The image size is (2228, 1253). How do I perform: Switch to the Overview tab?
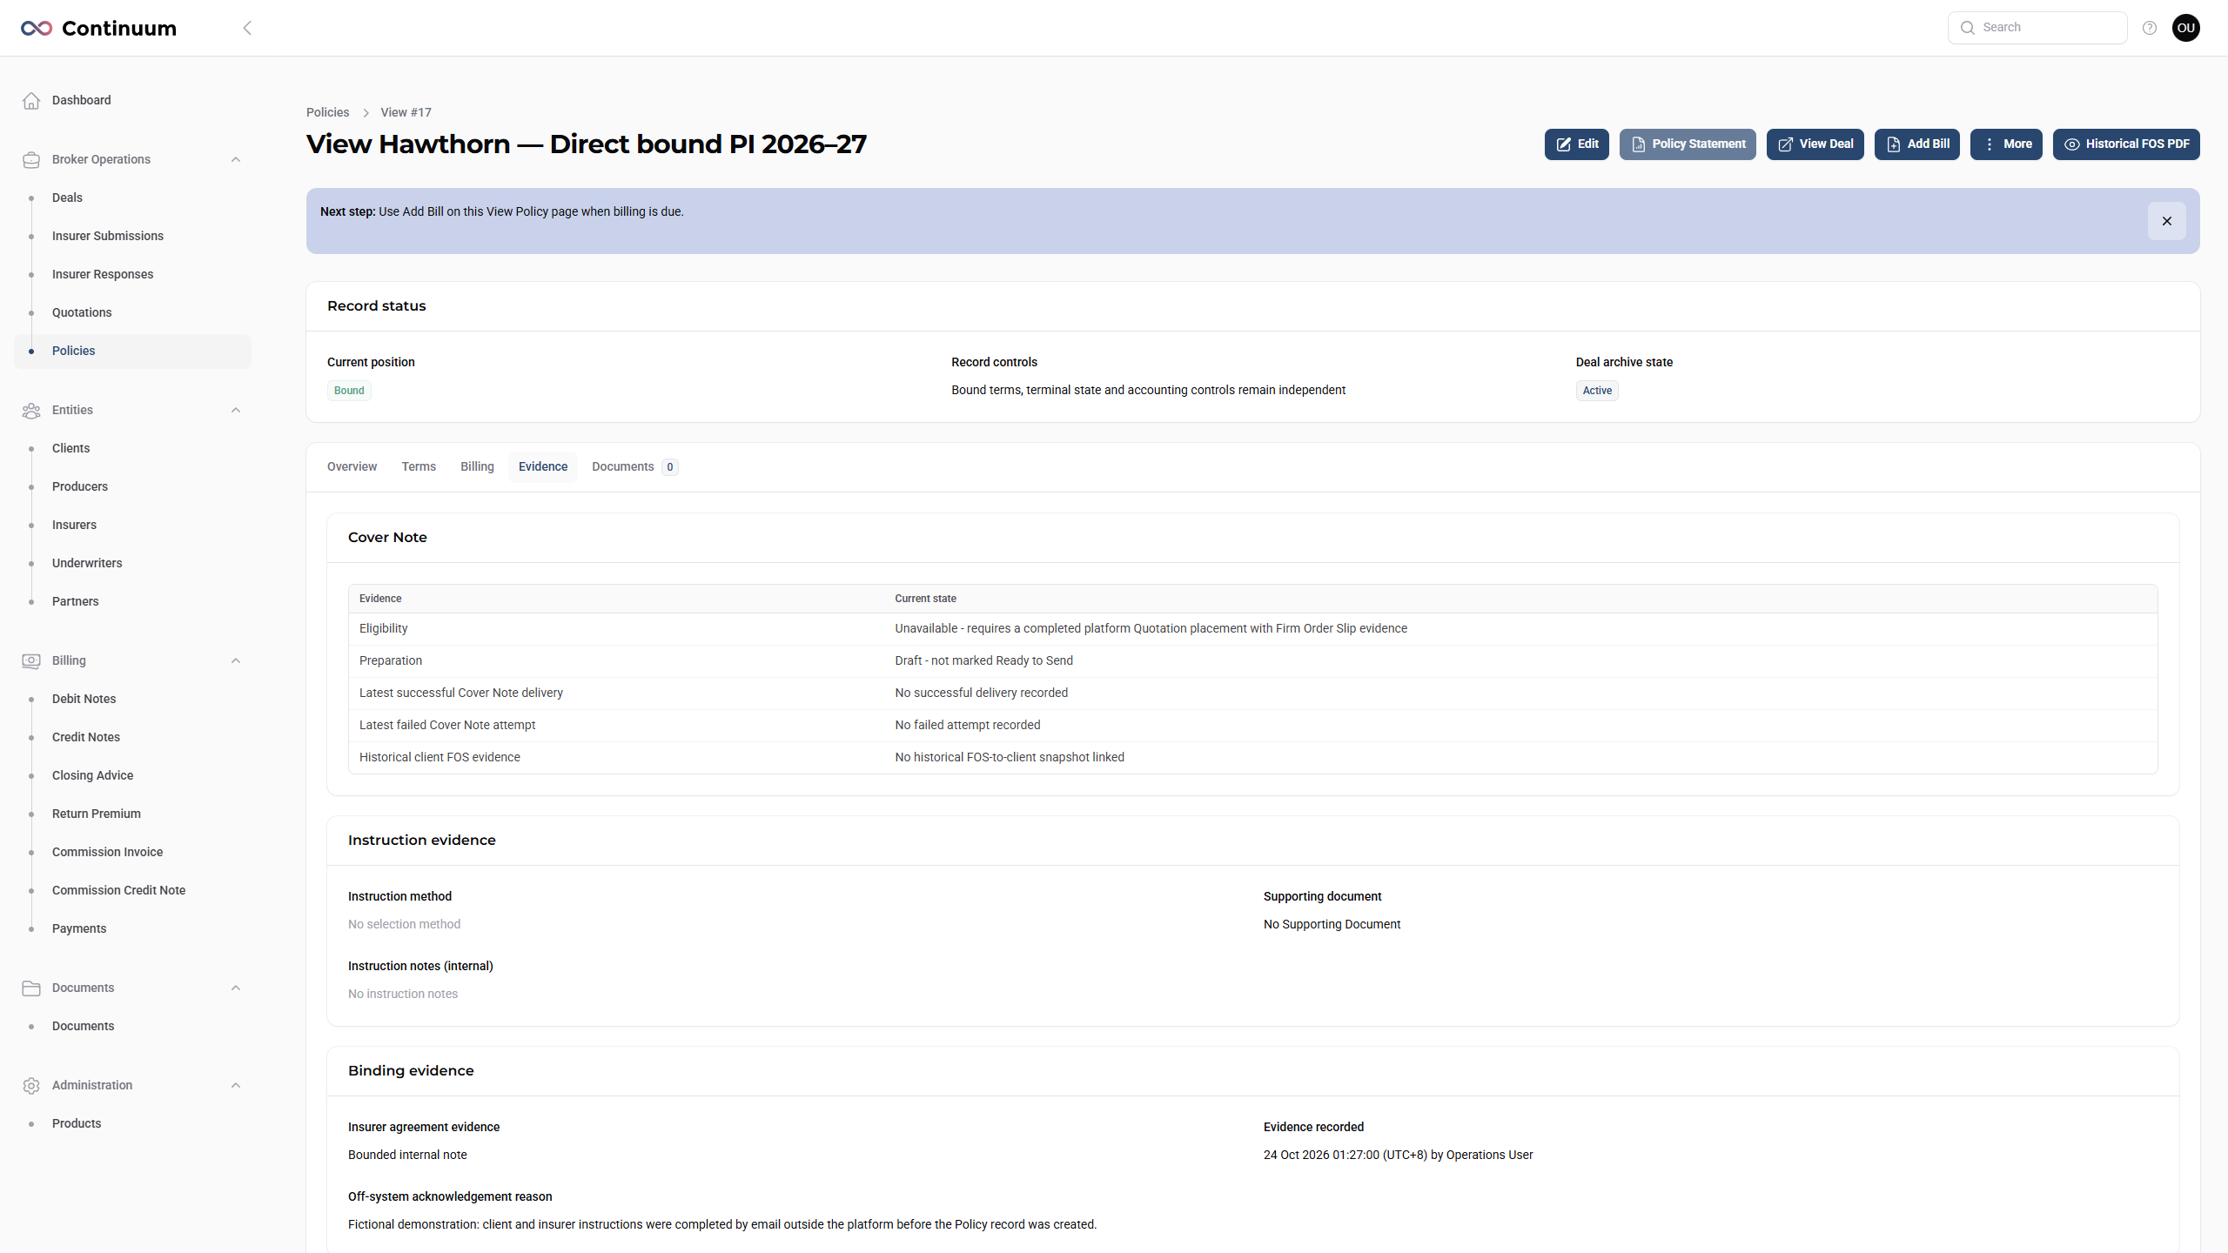point(352,467)
